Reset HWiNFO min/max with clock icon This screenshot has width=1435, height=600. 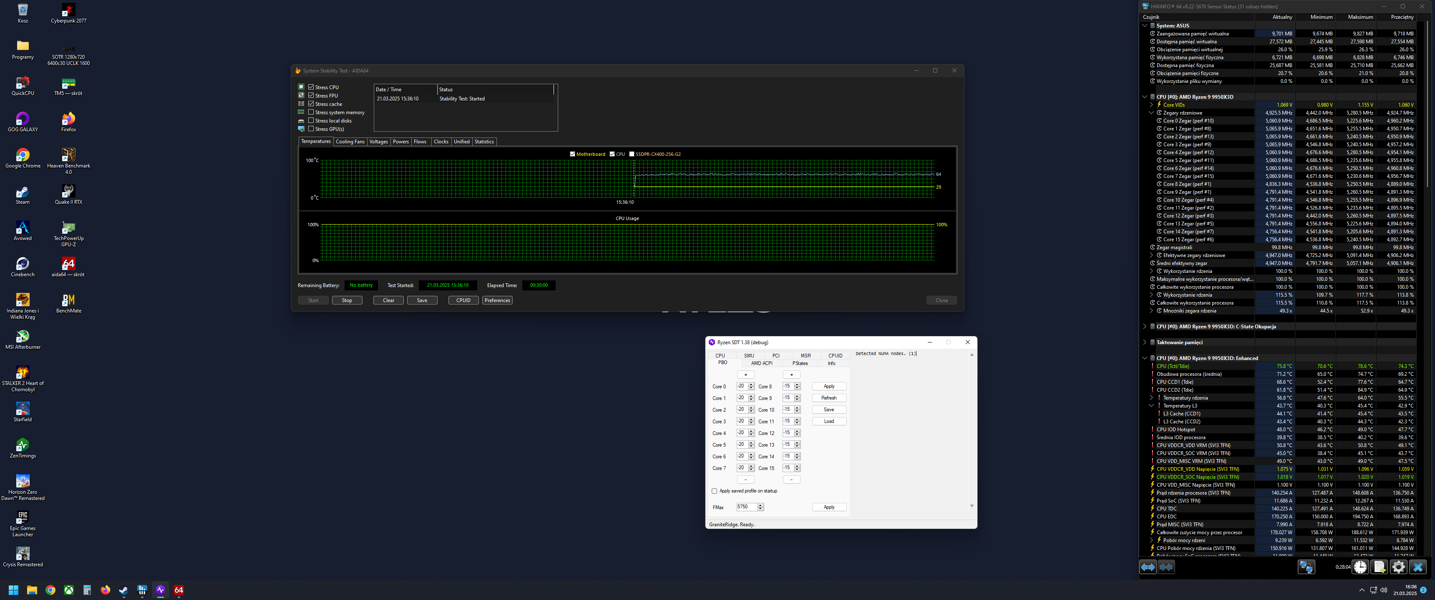1360,567
